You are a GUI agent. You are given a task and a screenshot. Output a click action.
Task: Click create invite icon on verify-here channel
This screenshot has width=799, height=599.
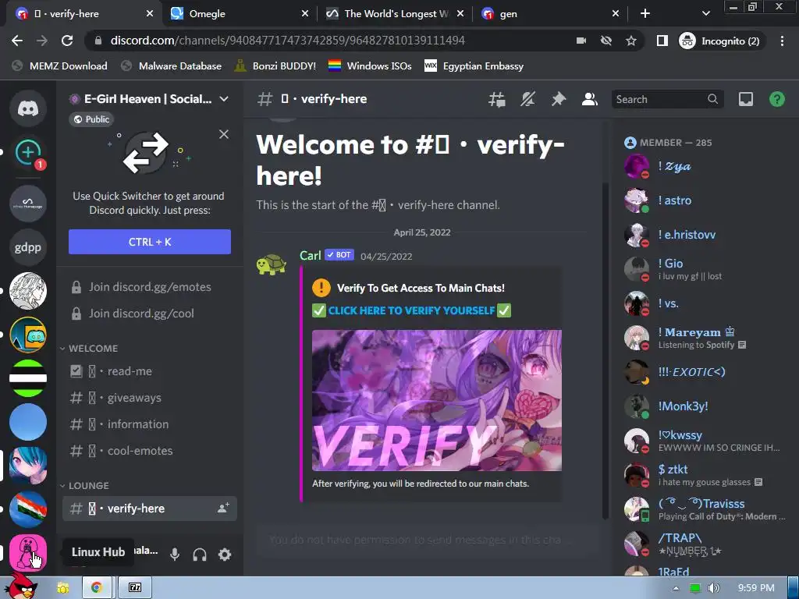coord(223,509)
